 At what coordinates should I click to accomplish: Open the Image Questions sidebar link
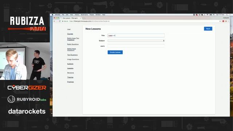point(73,59)
